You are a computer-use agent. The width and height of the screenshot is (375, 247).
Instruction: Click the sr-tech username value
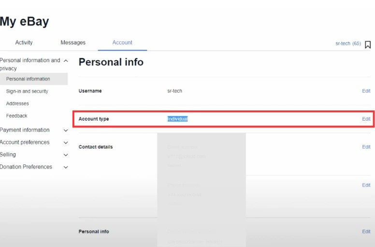click(174, 91)
